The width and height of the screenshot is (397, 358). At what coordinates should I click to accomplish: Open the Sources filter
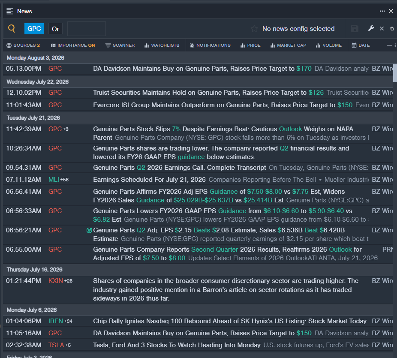coord(23,45)
